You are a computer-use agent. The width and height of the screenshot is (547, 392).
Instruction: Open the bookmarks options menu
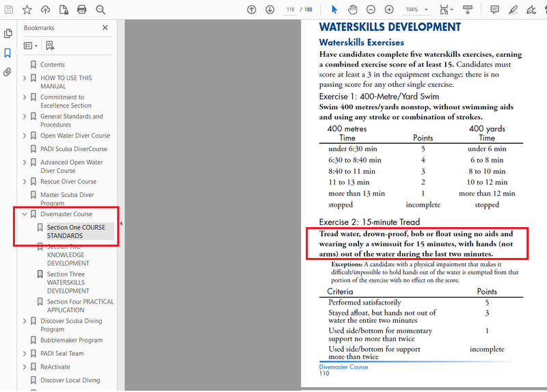click(x=31, y=46)
